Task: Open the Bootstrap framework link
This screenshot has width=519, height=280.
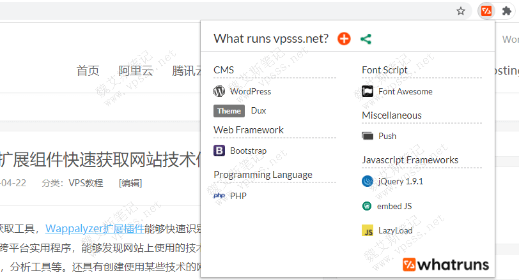Action: click(248, 151)
